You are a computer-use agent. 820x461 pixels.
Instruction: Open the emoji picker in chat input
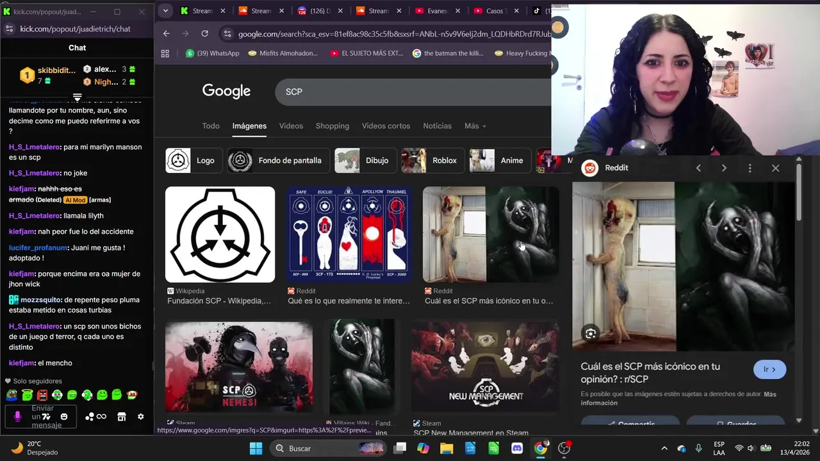coord(64,417)
